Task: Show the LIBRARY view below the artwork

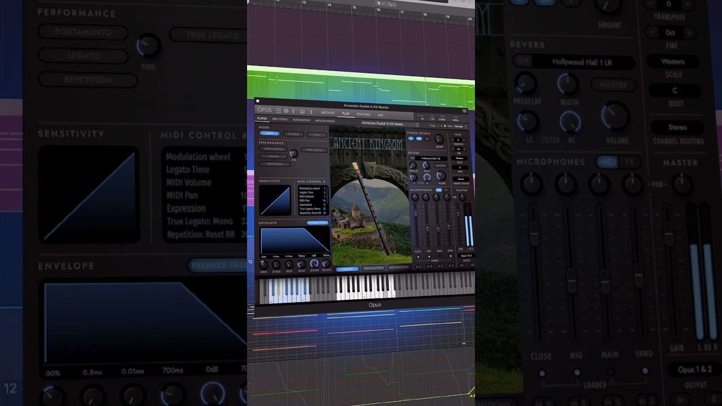Action: [347, 269]
